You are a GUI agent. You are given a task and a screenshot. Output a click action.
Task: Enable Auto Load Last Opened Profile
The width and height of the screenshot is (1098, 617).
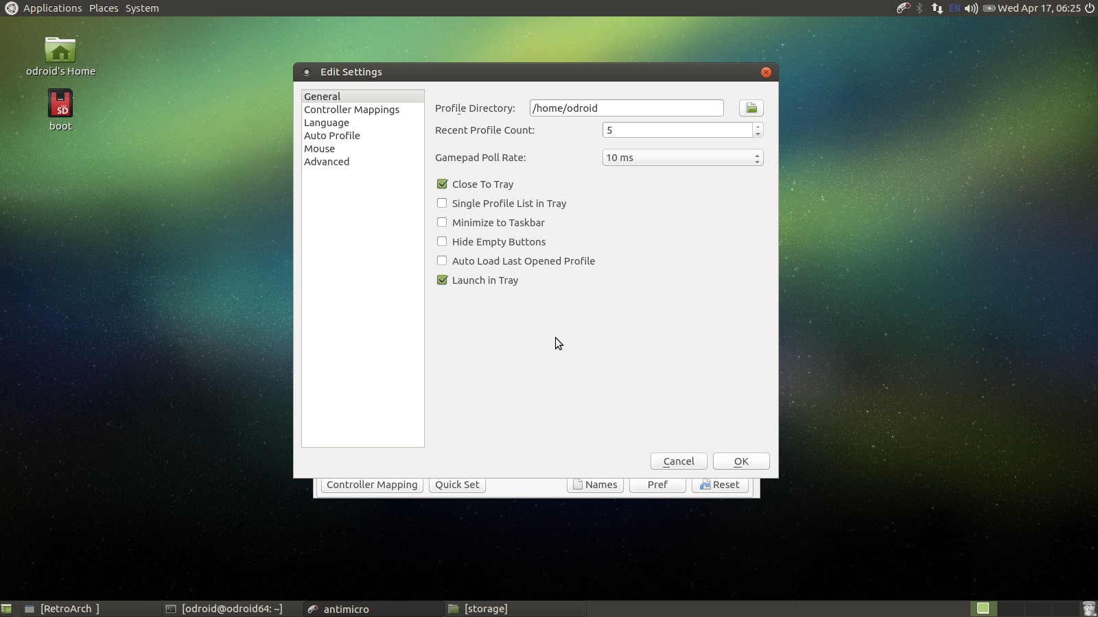pyautogui.click(x=442, y=261)
